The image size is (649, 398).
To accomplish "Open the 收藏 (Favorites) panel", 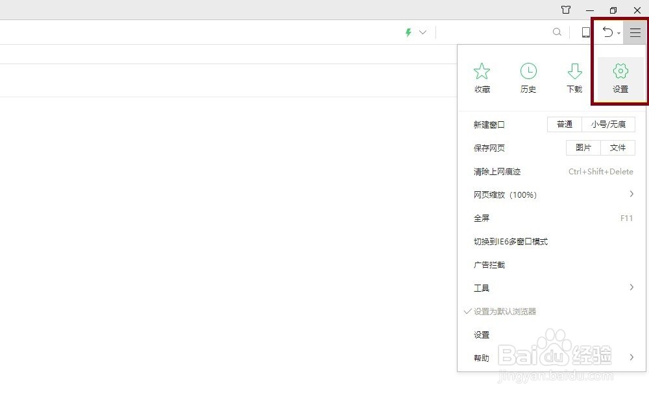I will 482,76.
